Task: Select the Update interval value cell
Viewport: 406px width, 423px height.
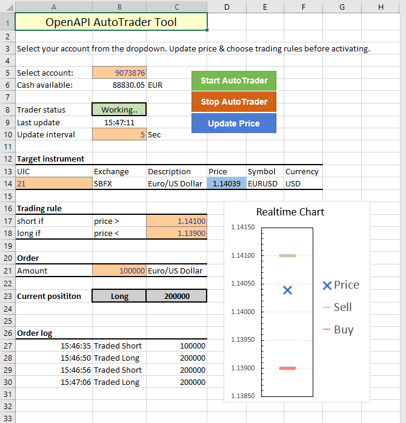Action: [119, 134]
